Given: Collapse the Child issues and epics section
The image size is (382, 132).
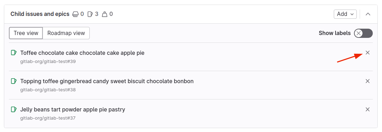Looking at the screenshot, I should coord(368,14).
